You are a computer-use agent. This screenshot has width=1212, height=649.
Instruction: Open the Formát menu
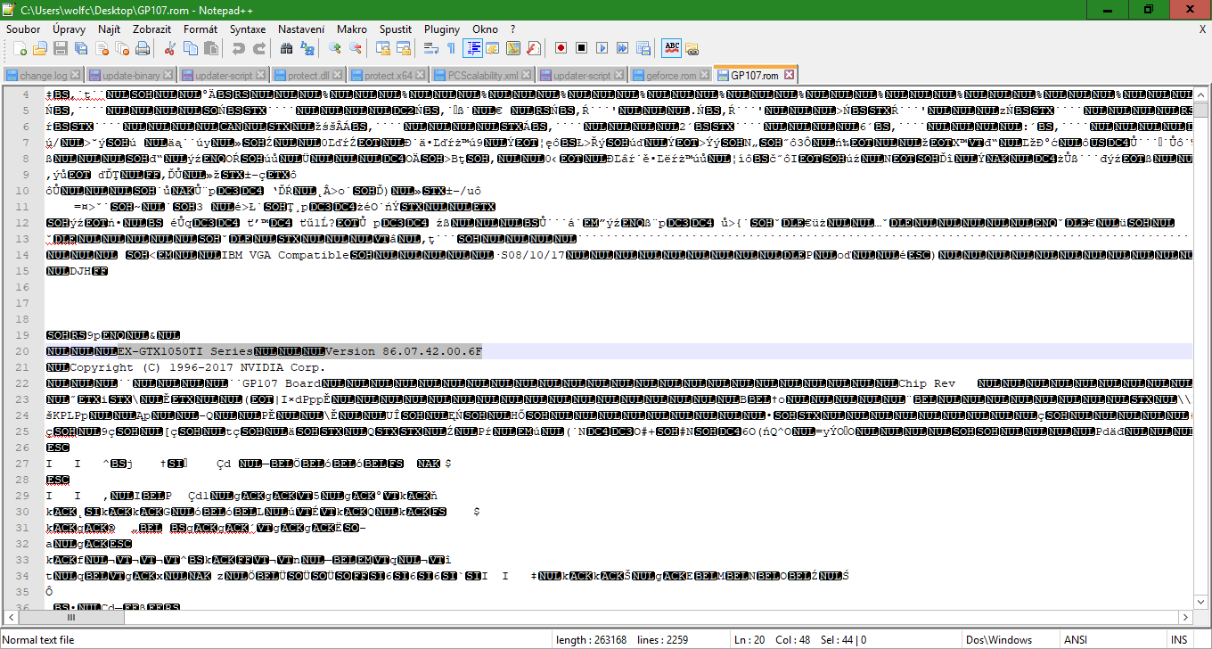(201, 29)
